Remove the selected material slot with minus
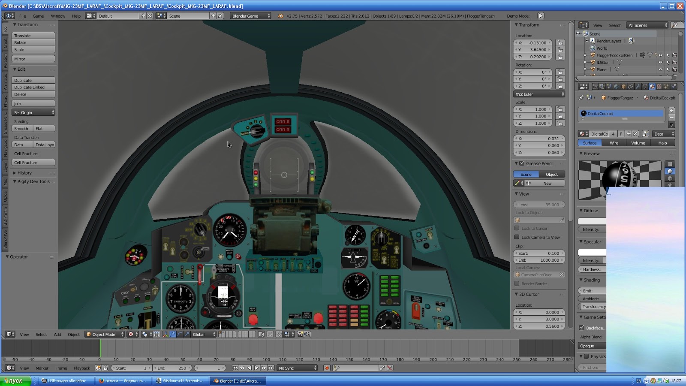Image resolution: width=686 pixels, height=386 pixels. tap(671, 118)
